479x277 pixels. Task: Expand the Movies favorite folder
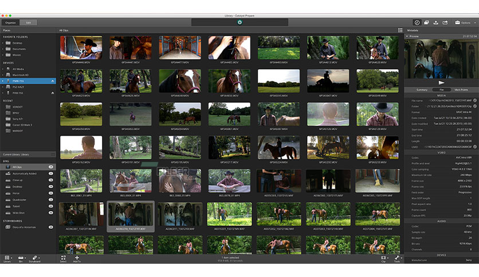click(3, 55)
